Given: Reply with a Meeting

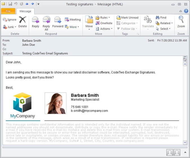Looking at the screenshot, I should click(73, 20).
